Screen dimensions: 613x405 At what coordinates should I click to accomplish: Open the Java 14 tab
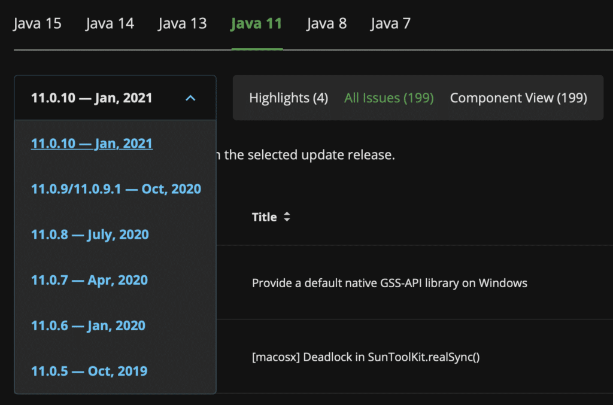[x=110, y=23]
